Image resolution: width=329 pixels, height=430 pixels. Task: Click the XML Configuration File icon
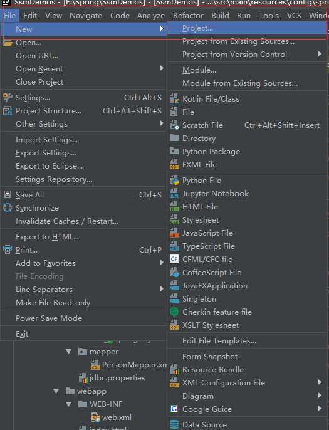(x=174, y=383)
